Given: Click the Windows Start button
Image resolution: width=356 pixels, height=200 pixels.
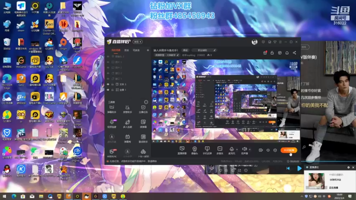Looking at the screenshot, I should pos(4,196).
